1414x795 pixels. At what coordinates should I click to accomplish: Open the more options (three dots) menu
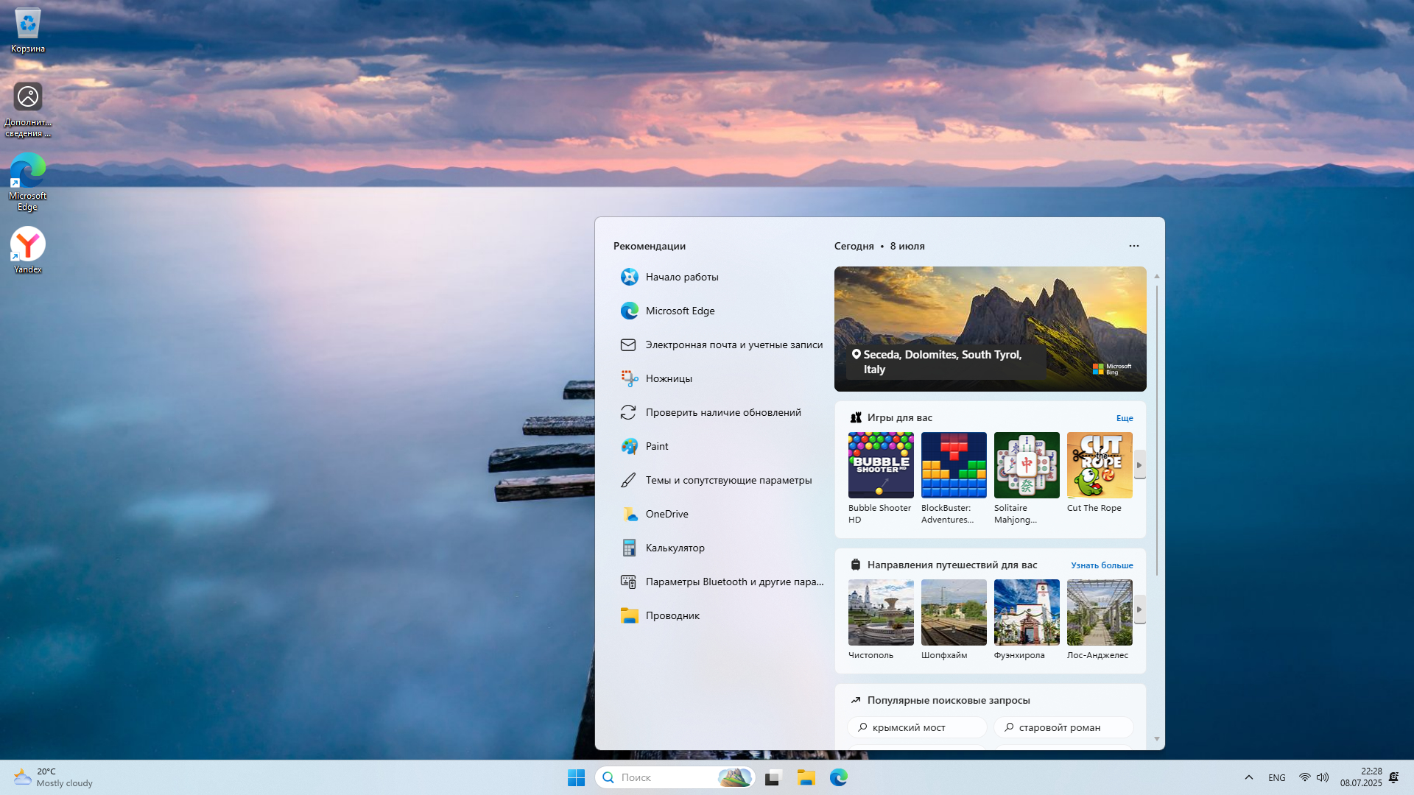[x=1133, y=246]
